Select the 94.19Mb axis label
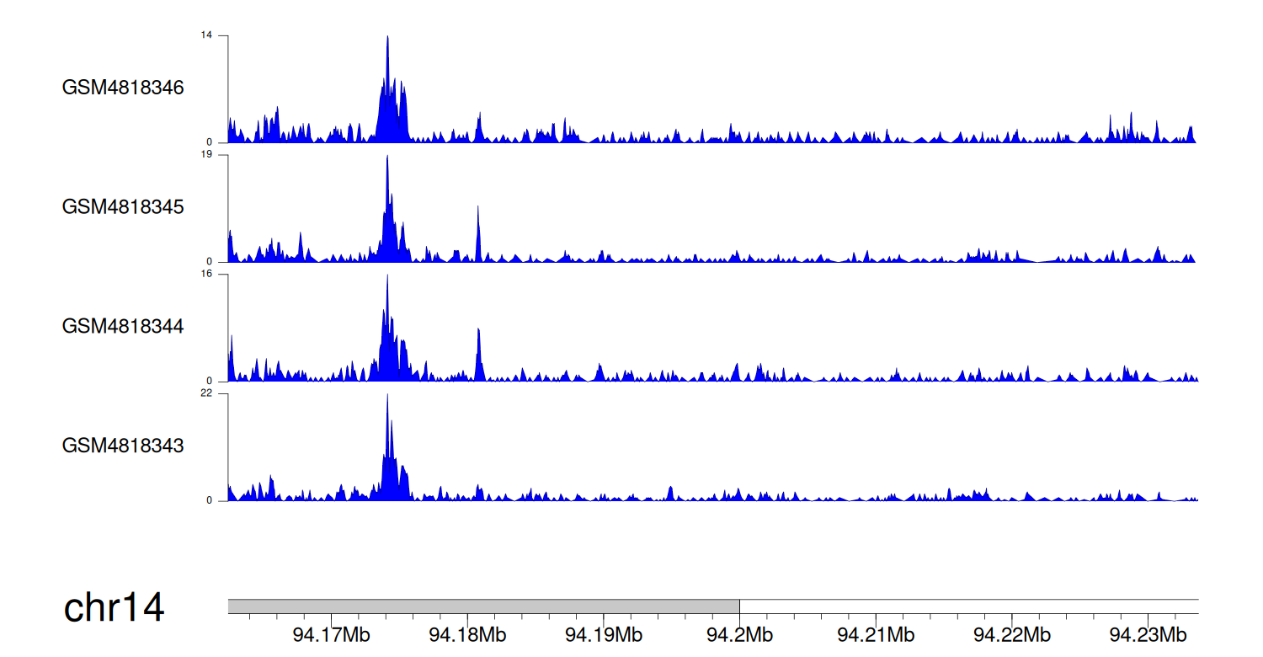The width and height of the screenshot is (1263, 657). click(604, 634)
